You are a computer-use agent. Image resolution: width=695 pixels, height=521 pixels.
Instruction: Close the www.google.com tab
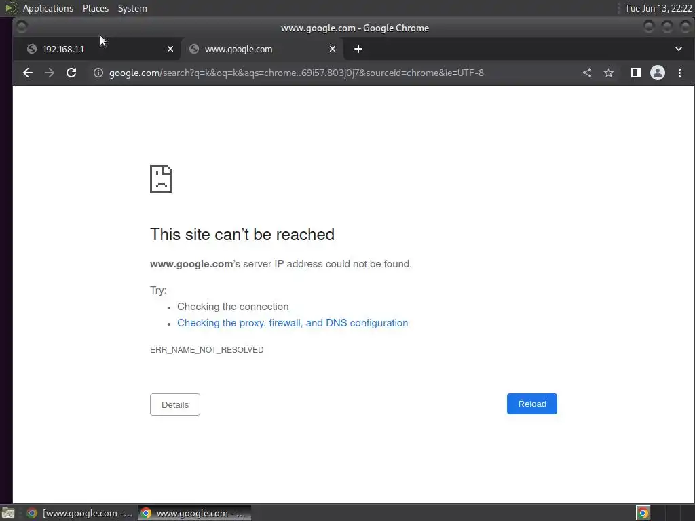click(333, 49)
